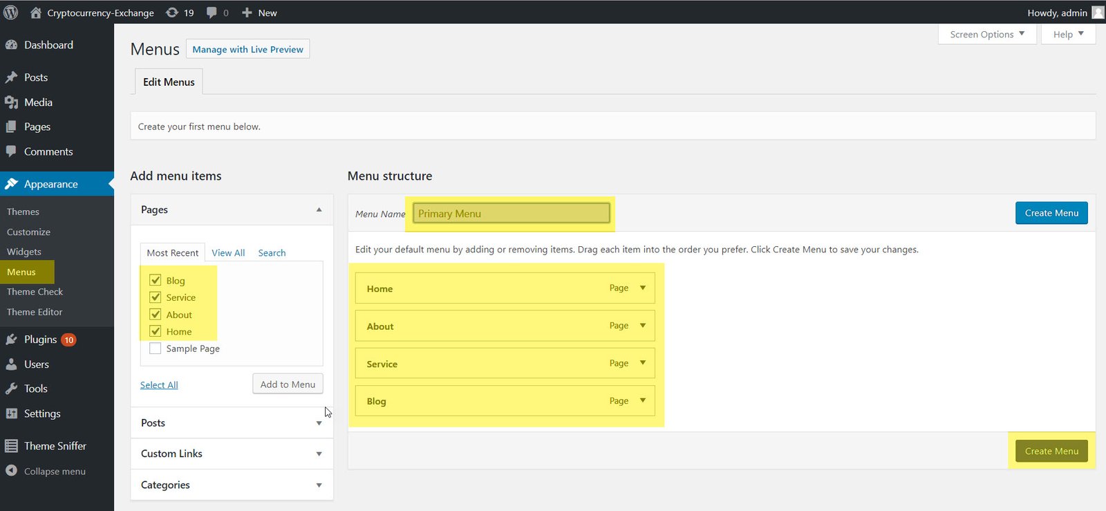Image resolution: width=1106 pixels, height=511 pixels.
Task: Click the Plugins plug icon
Action: [x=11, y=340]
